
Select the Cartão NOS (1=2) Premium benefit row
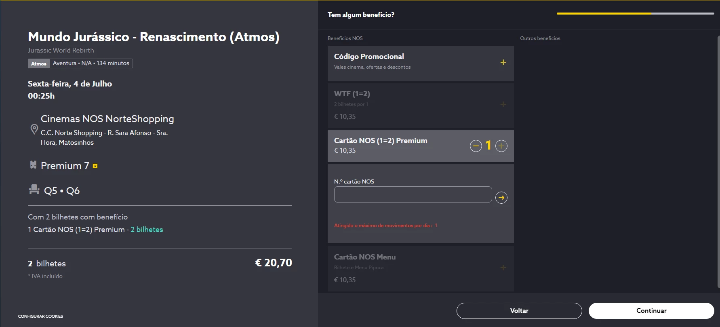[396, 146]
